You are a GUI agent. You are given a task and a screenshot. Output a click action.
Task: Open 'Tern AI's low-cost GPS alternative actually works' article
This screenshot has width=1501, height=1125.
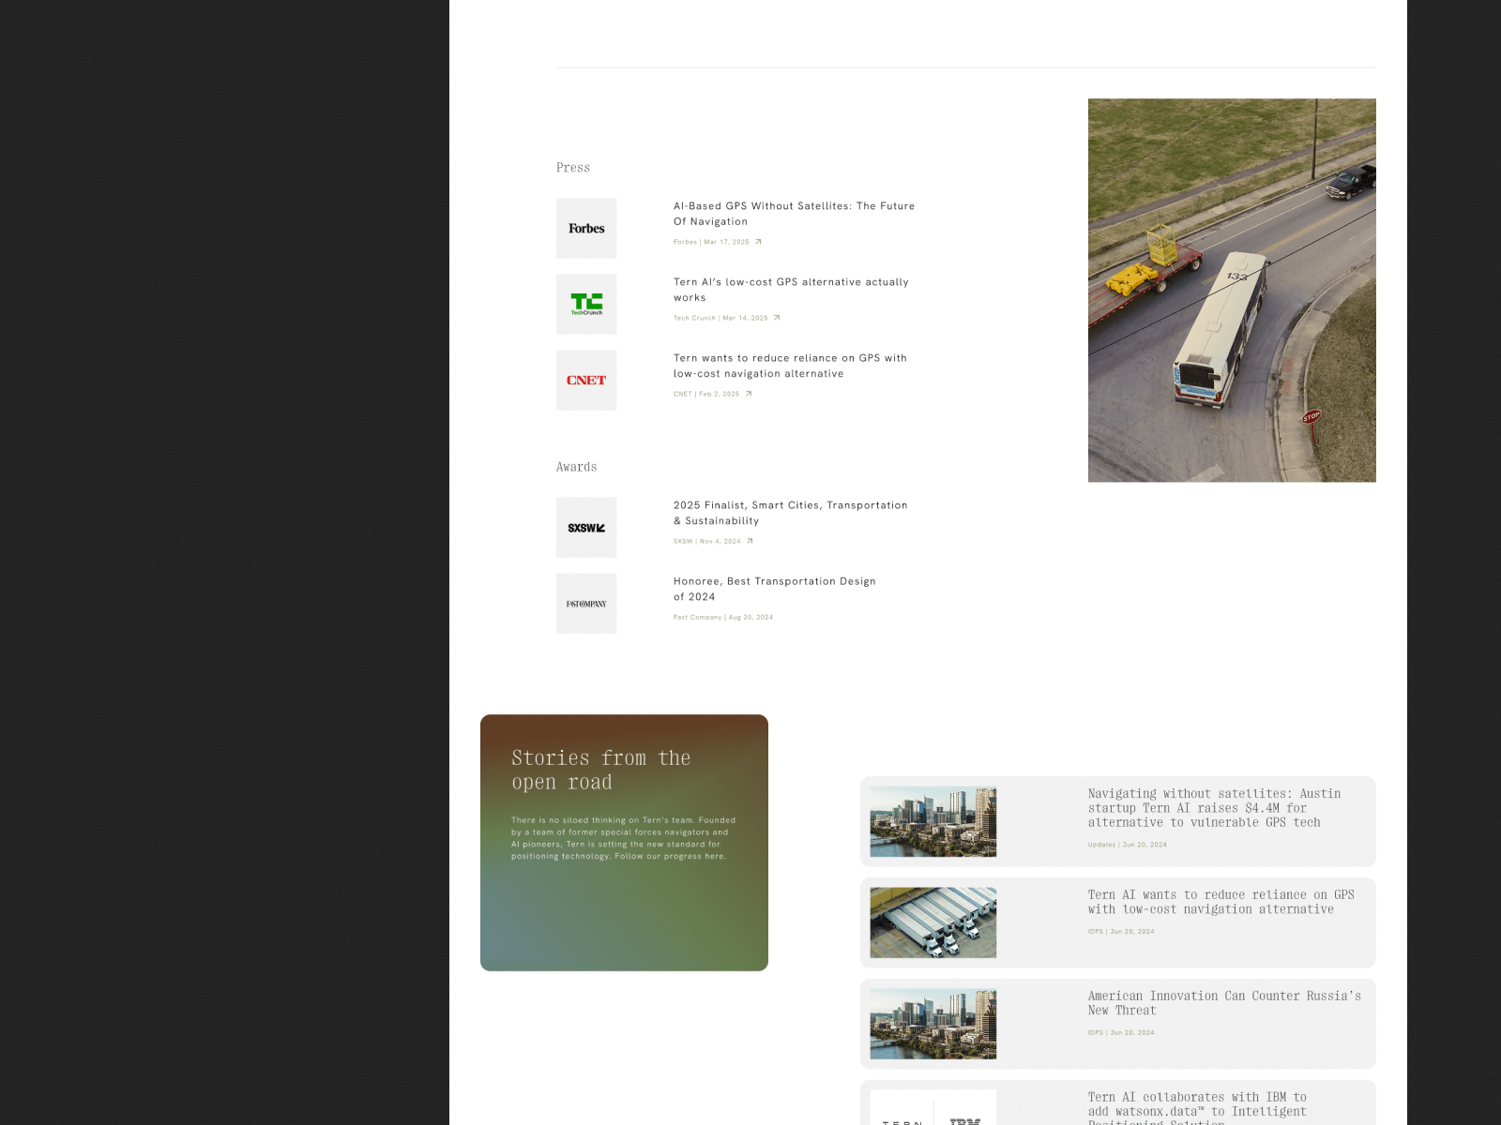coord(791,290)
